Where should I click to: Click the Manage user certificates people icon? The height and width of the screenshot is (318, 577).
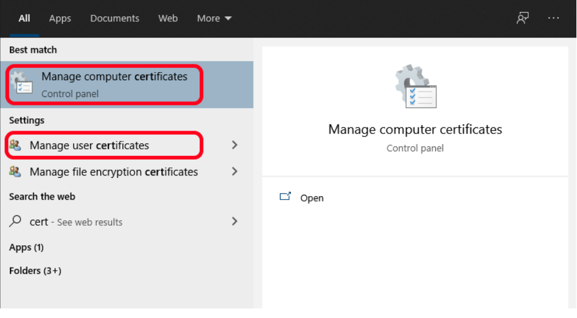pyautogui.click(x=16, y=146)
